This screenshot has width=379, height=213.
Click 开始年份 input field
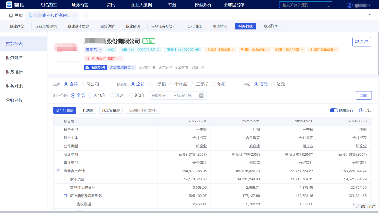(x=159, y=96)
